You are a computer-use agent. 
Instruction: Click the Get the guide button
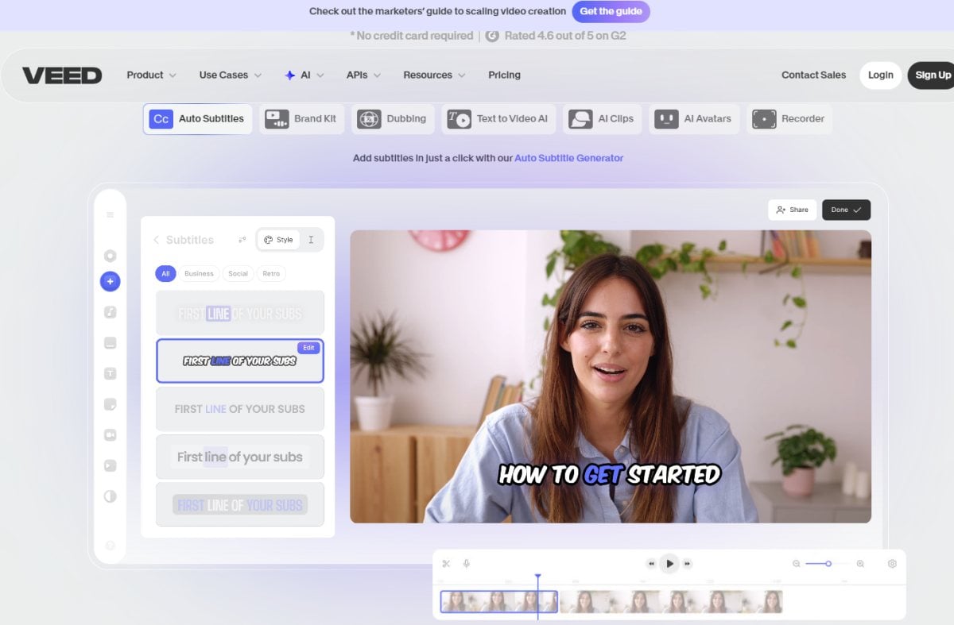(611, 12)
